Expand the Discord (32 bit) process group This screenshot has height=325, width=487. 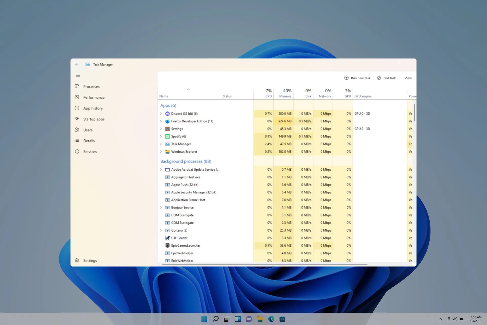pyautogui.click(x=161, y=114)
